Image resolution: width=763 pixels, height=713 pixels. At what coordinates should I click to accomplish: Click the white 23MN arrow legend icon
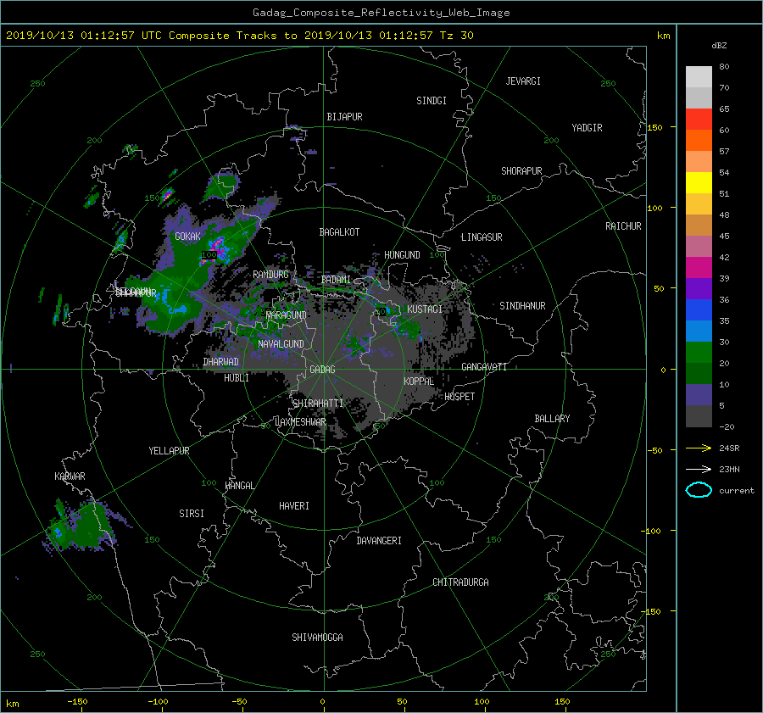[x=699, y=469]
